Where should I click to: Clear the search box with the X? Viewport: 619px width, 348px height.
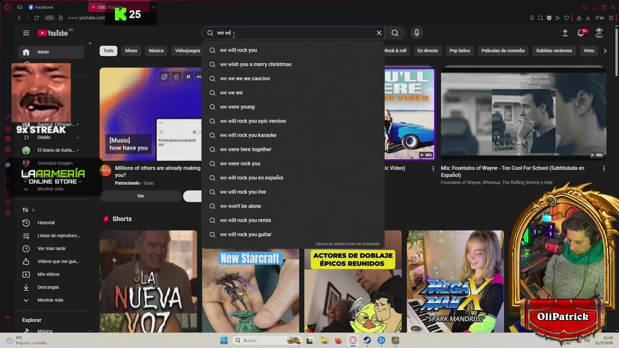pyautogui.click(x=379, y=33)
